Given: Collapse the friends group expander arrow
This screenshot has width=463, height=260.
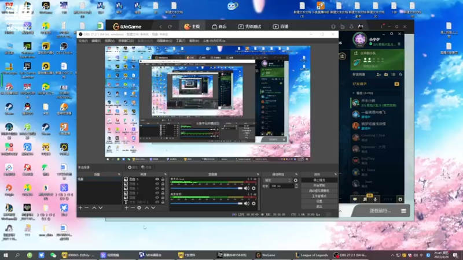Looking at the screenshot, I should pos(354,93).
